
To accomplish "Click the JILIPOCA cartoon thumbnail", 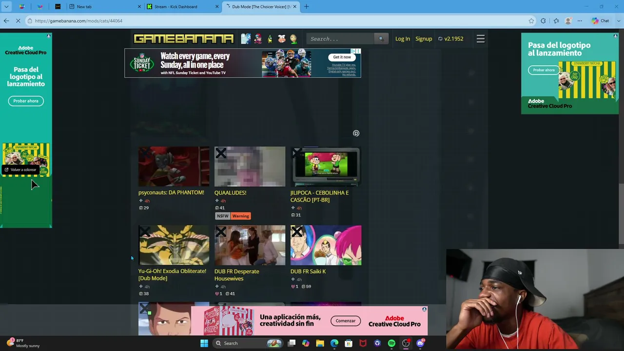I will (x=326, y=167).
